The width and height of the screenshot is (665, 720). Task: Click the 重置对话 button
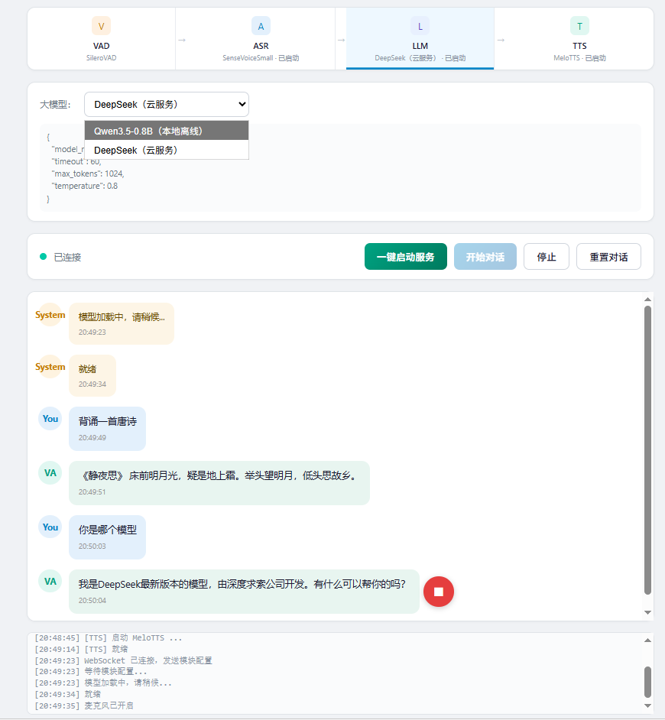click(x=608, y=257)
